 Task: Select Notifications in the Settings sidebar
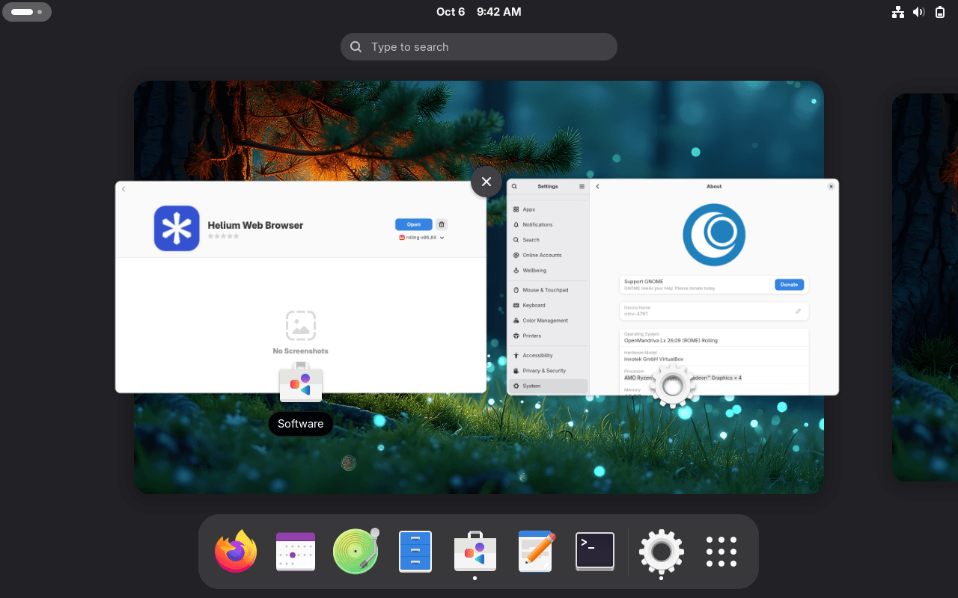pyautogui.click(x=549, y=224)
